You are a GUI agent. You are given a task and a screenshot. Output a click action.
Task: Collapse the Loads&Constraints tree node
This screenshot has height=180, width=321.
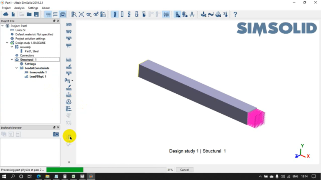(x=17, y=68)
